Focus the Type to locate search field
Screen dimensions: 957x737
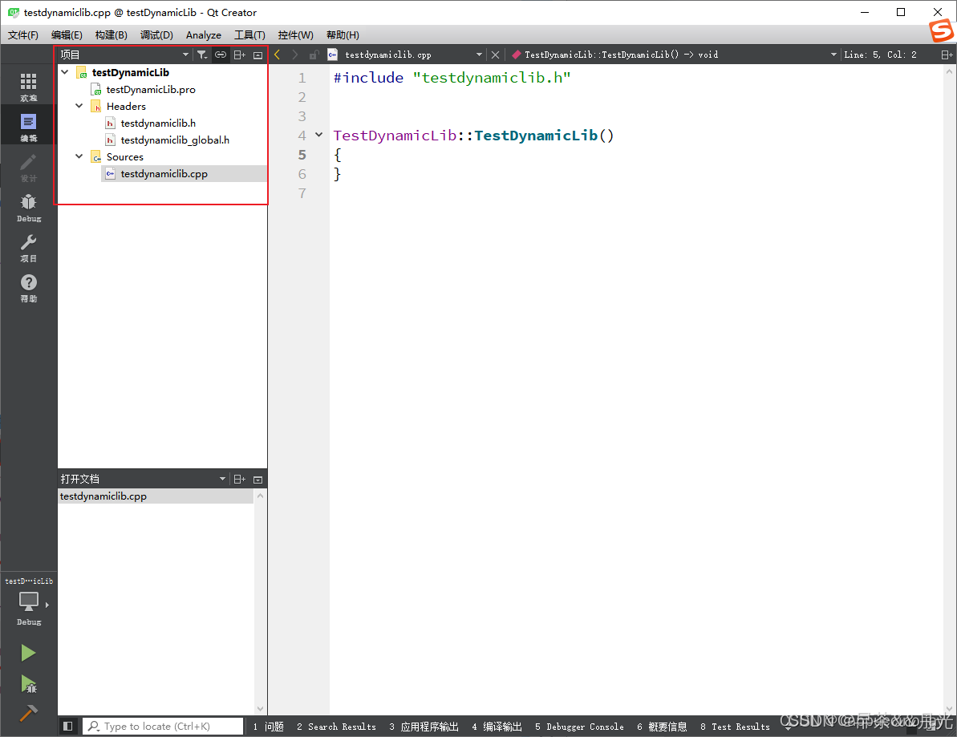[163, 726]
